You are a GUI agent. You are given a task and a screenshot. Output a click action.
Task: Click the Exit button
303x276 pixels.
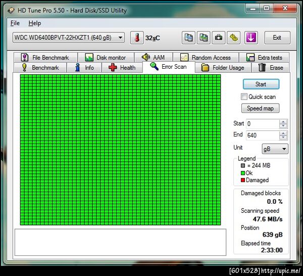click(x=277, y=37)
